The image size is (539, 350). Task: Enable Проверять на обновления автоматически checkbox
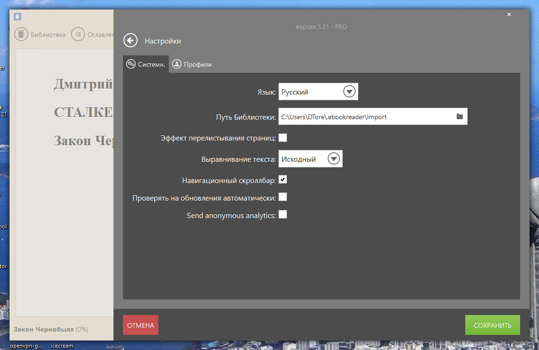[283, 197]
